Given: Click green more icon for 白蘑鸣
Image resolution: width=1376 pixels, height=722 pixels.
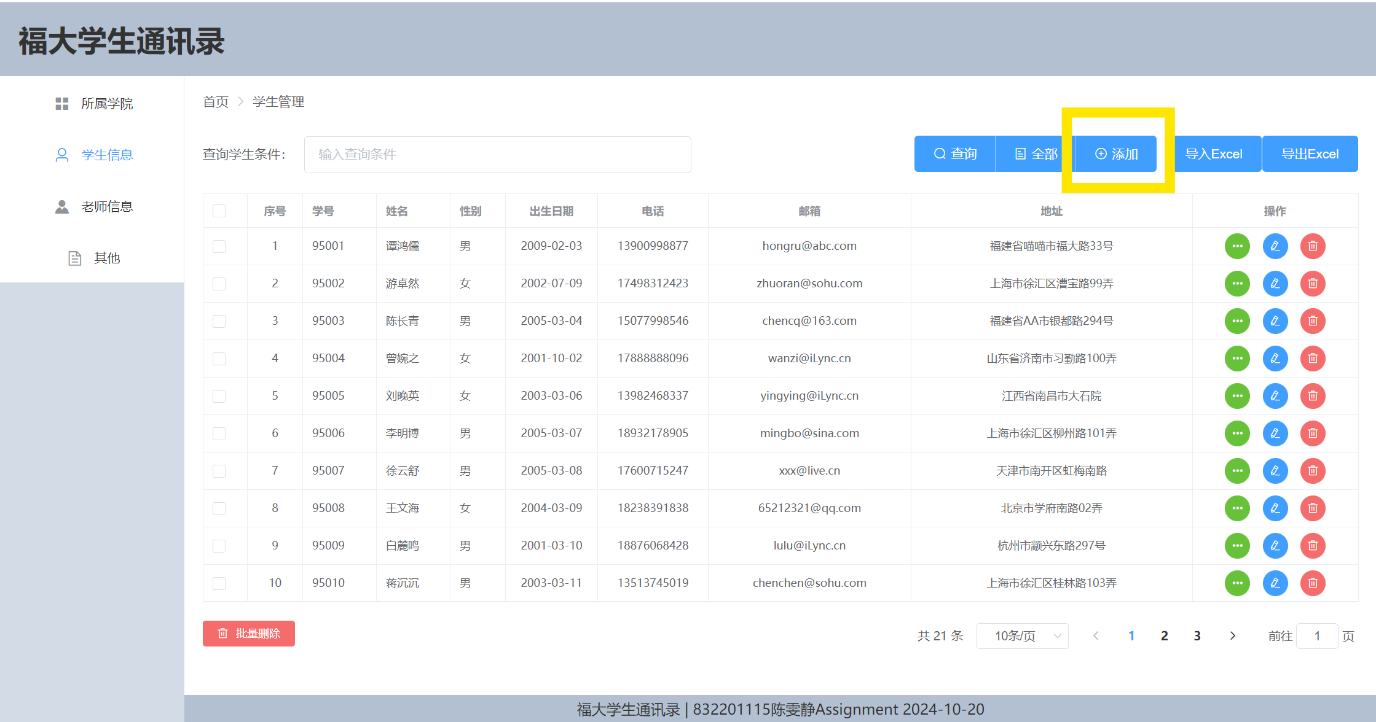Looking at the screenshot, I should [x=1236, y=546].
